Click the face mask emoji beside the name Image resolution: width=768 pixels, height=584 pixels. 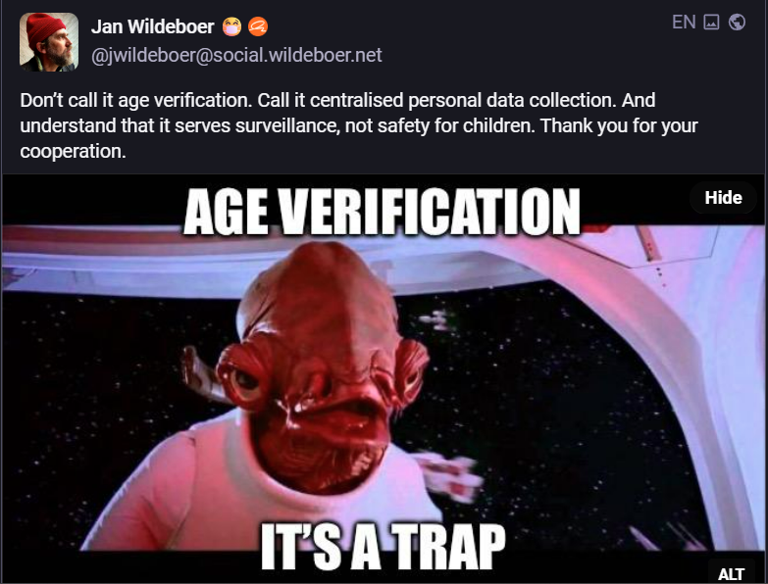click(231, 26)
